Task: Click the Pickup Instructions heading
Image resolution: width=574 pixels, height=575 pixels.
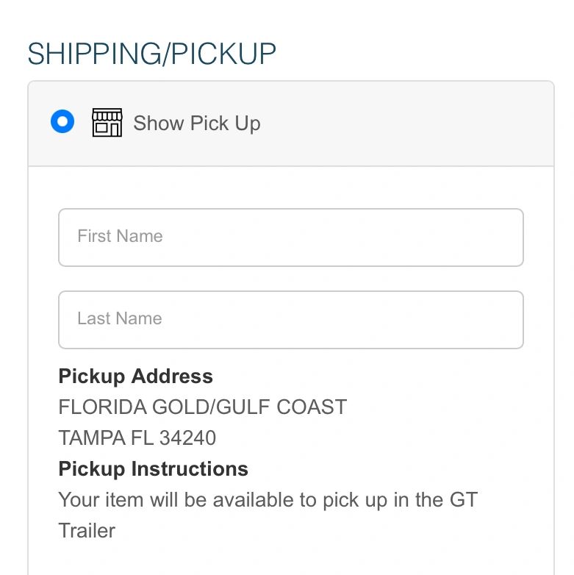Action: 153,469
